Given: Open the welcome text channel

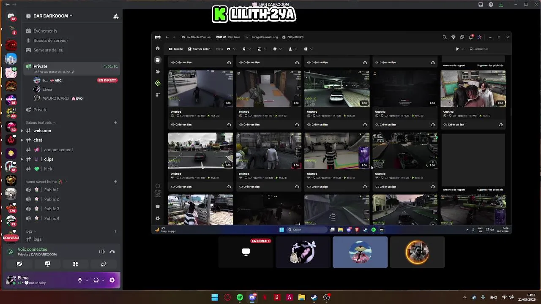Looking at the screenshot, I should [72, 130].
